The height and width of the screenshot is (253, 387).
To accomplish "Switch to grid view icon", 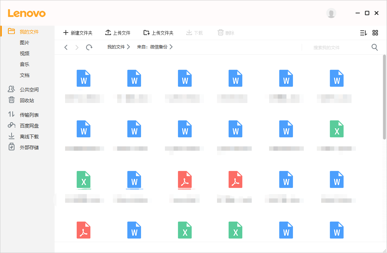I will pyautogui.click(x=375, y=33).
